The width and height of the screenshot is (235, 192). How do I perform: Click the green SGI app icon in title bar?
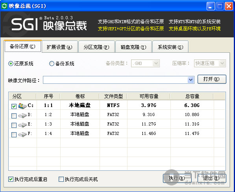click(4, 6)
